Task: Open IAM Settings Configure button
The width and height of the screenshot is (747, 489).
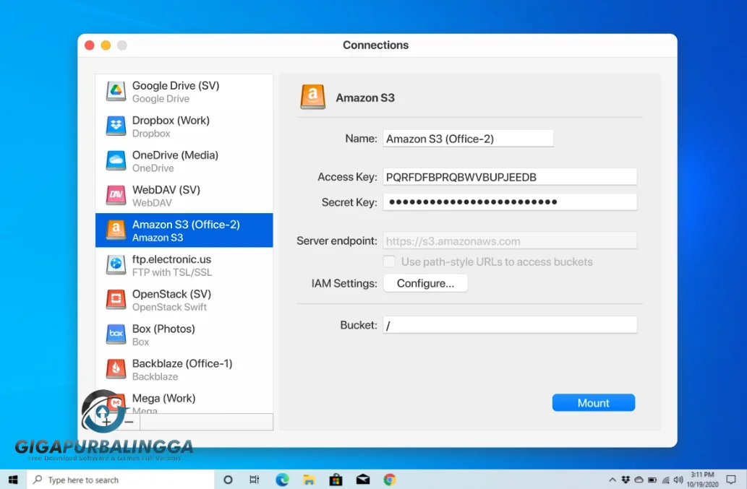Action: coord(425,283)
